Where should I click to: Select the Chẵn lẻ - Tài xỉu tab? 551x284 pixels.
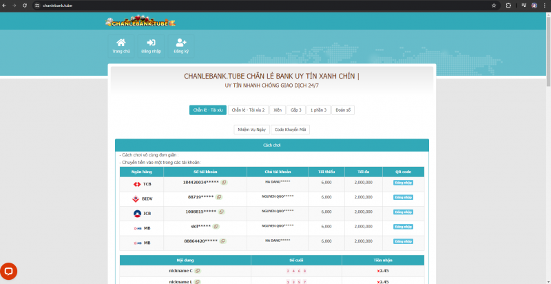[208, 110]
